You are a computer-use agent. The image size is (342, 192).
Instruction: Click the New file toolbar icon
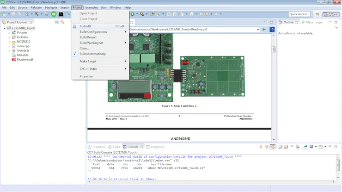(4, 14)
